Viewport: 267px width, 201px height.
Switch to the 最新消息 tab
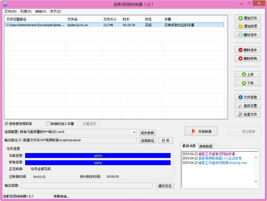click(189, 146)
